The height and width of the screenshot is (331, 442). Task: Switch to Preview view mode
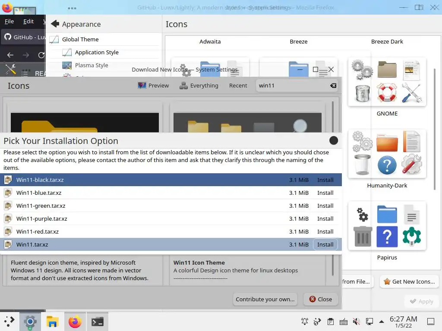(153, 86)
